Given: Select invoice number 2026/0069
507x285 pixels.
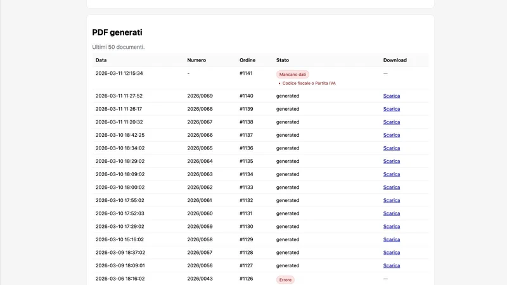Looking at the screenshot, I should click(200, 96).
